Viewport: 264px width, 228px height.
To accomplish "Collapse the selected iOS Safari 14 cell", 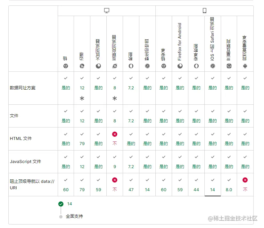I will (x=212, y=185).
